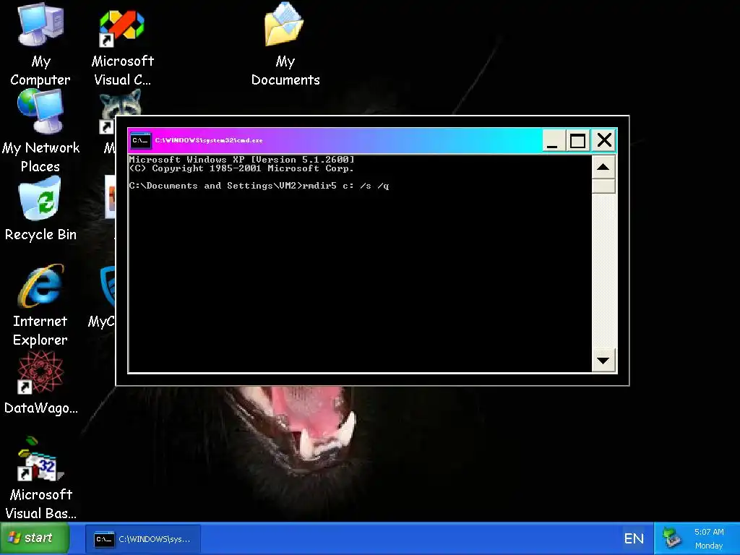Image resolution: width=740 pixels, height=555 pixels.
Task: Select cmd.exe taskbar button
Action: [143, 538]
